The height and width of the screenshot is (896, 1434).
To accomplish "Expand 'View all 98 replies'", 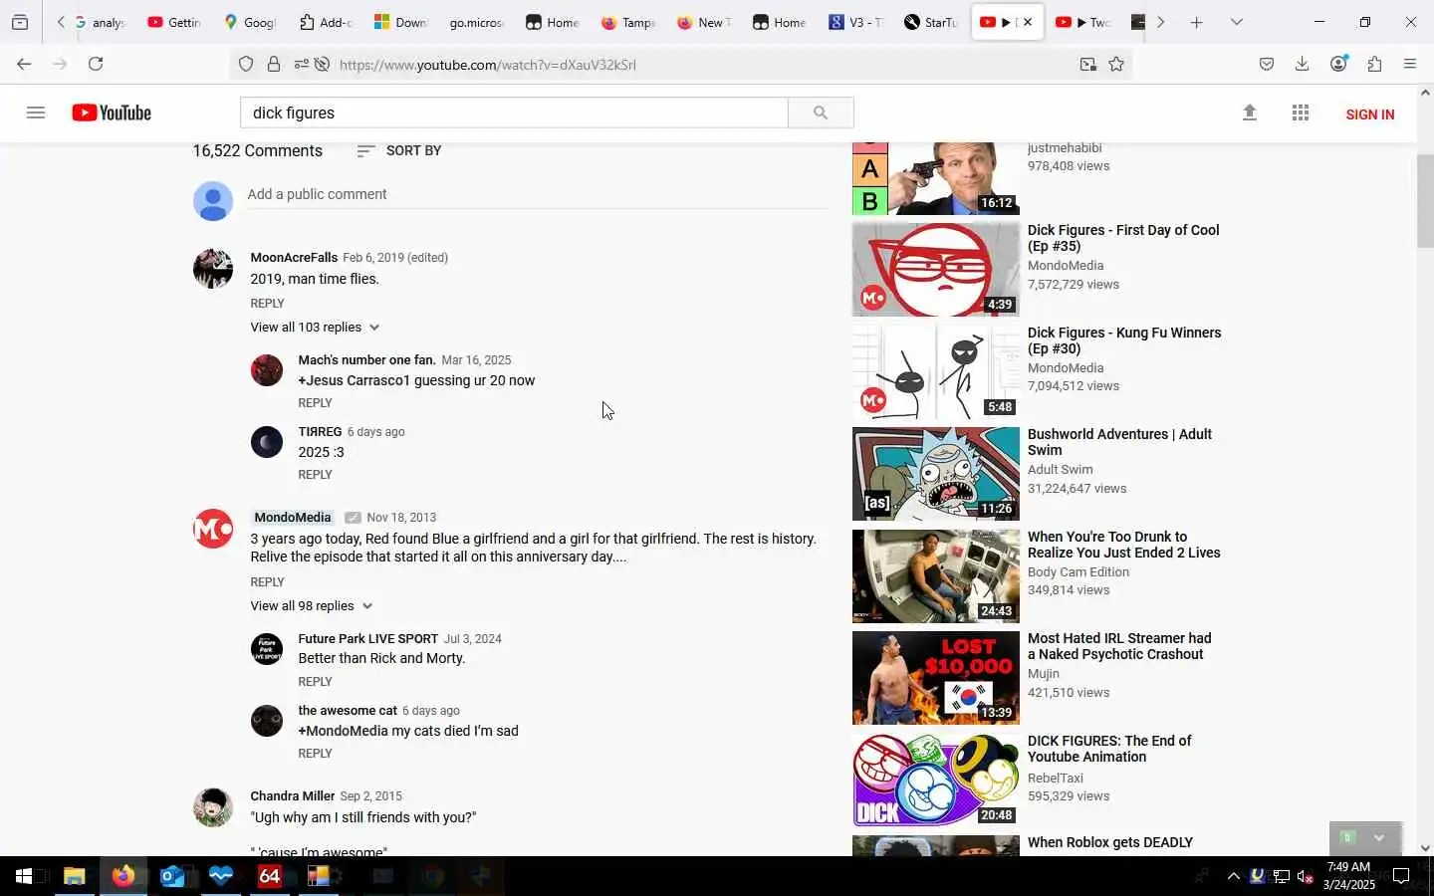I will [312, 605].
